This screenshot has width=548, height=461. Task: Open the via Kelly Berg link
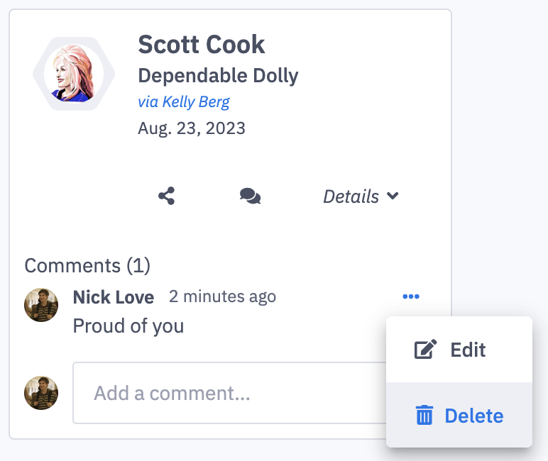click(x=184, y=101)
